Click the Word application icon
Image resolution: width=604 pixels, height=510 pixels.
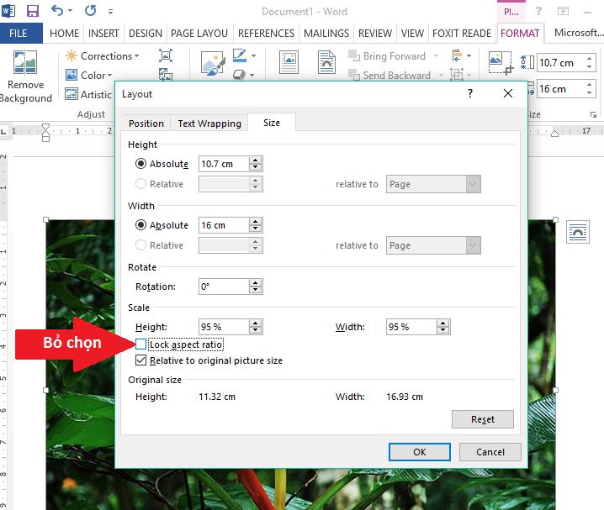pyautogui.click(x=8, y=11)
